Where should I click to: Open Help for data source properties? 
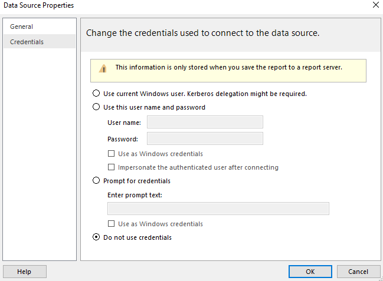25,272
